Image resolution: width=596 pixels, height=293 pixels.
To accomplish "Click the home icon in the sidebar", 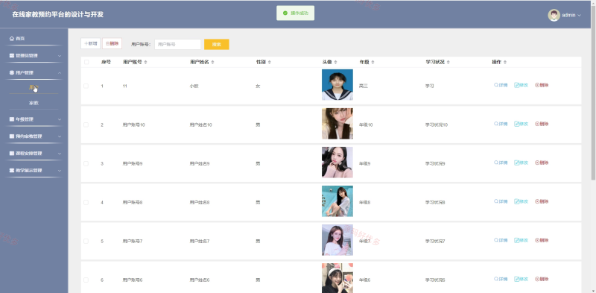I will (x=12, y=39).
